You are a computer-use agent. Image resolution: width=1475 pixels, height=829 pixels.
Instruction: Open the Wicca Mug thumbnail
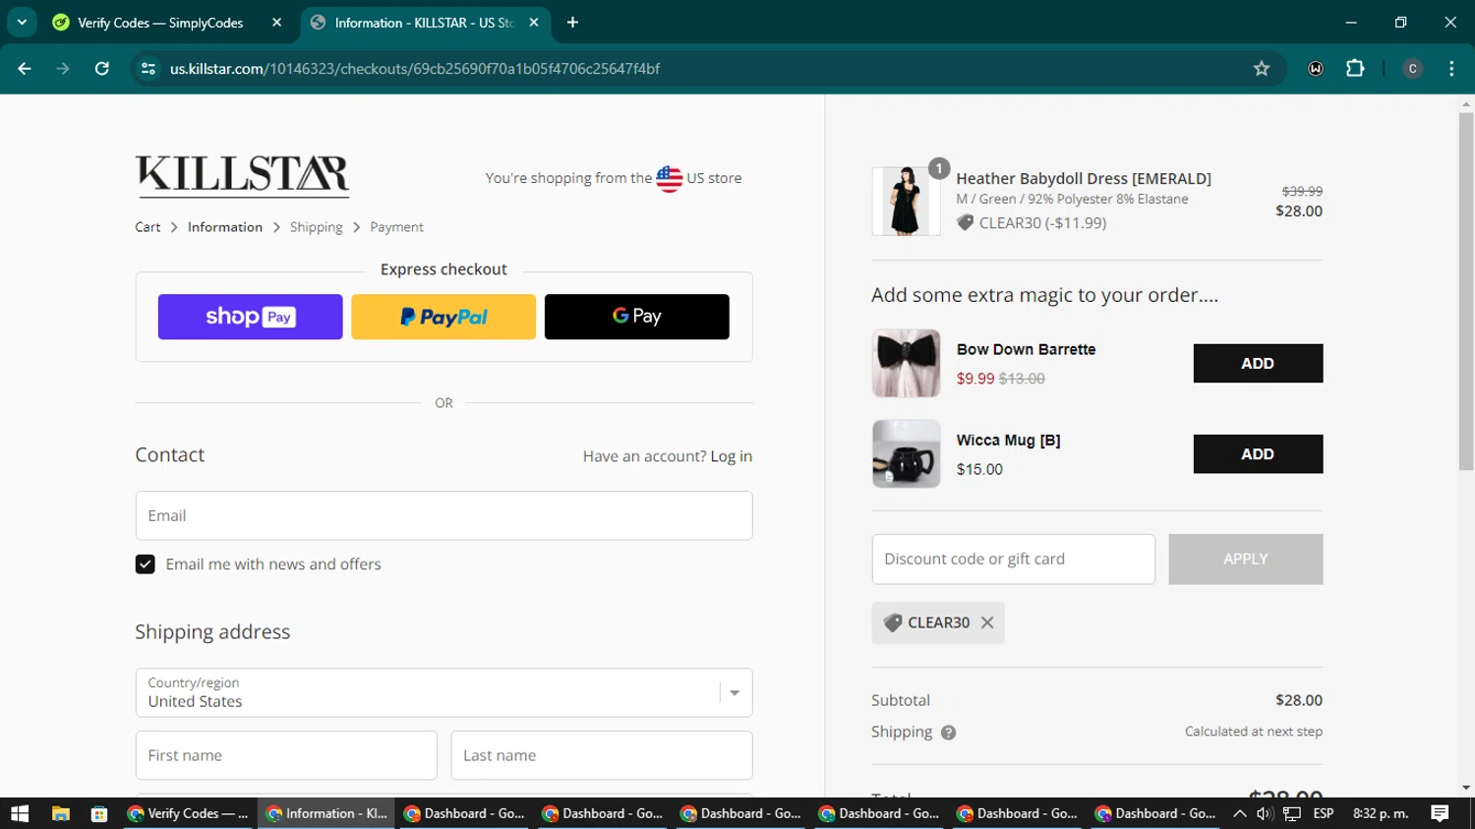pyautogui.click(x=906, y=453)
